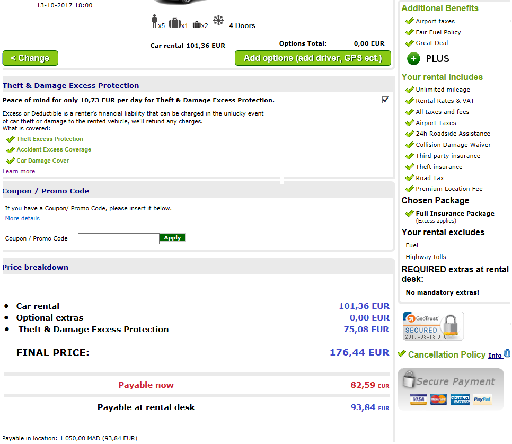
Task: Click the Visa card logo
Action: click(x=418, y=399)
